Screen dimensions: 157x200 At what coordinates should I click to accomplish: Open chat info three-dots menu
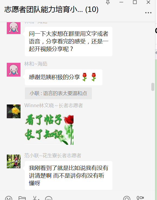coord(148,13)
